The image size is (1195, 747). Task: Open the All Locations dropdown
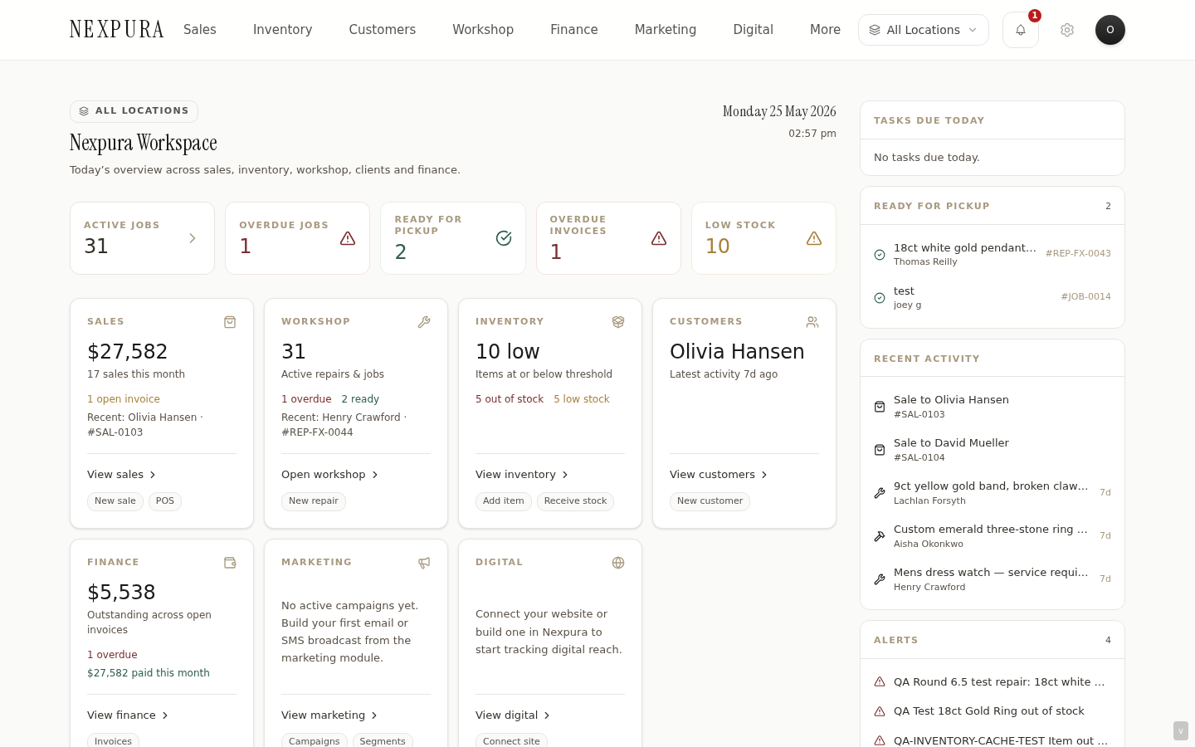924,30
